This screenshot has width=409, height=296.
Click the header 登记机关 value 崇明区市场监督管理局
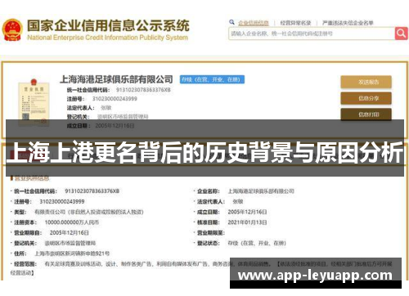point(123,117)
